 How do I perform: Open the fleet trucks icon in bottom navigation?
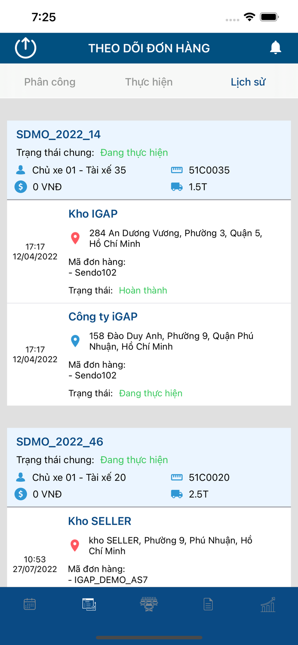[148, 604]
